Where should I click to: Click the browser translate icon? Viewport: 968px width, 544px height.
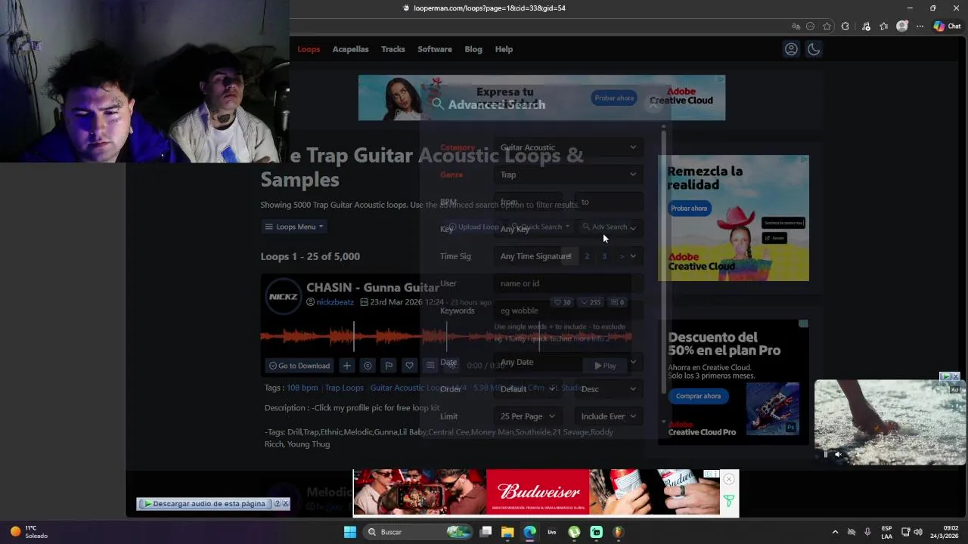795,26
